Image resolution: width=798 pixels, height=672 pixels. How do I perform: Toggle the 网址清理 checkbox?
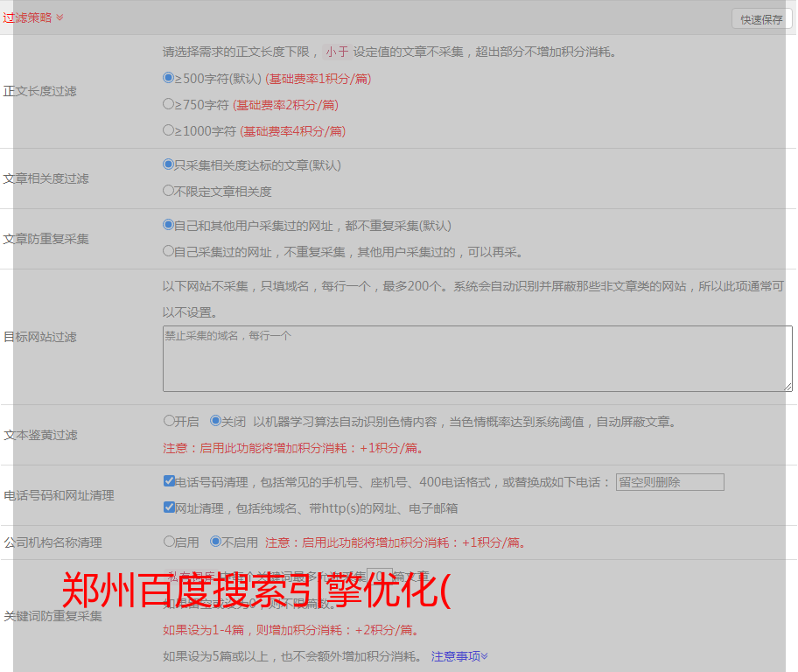pos(169,507)
